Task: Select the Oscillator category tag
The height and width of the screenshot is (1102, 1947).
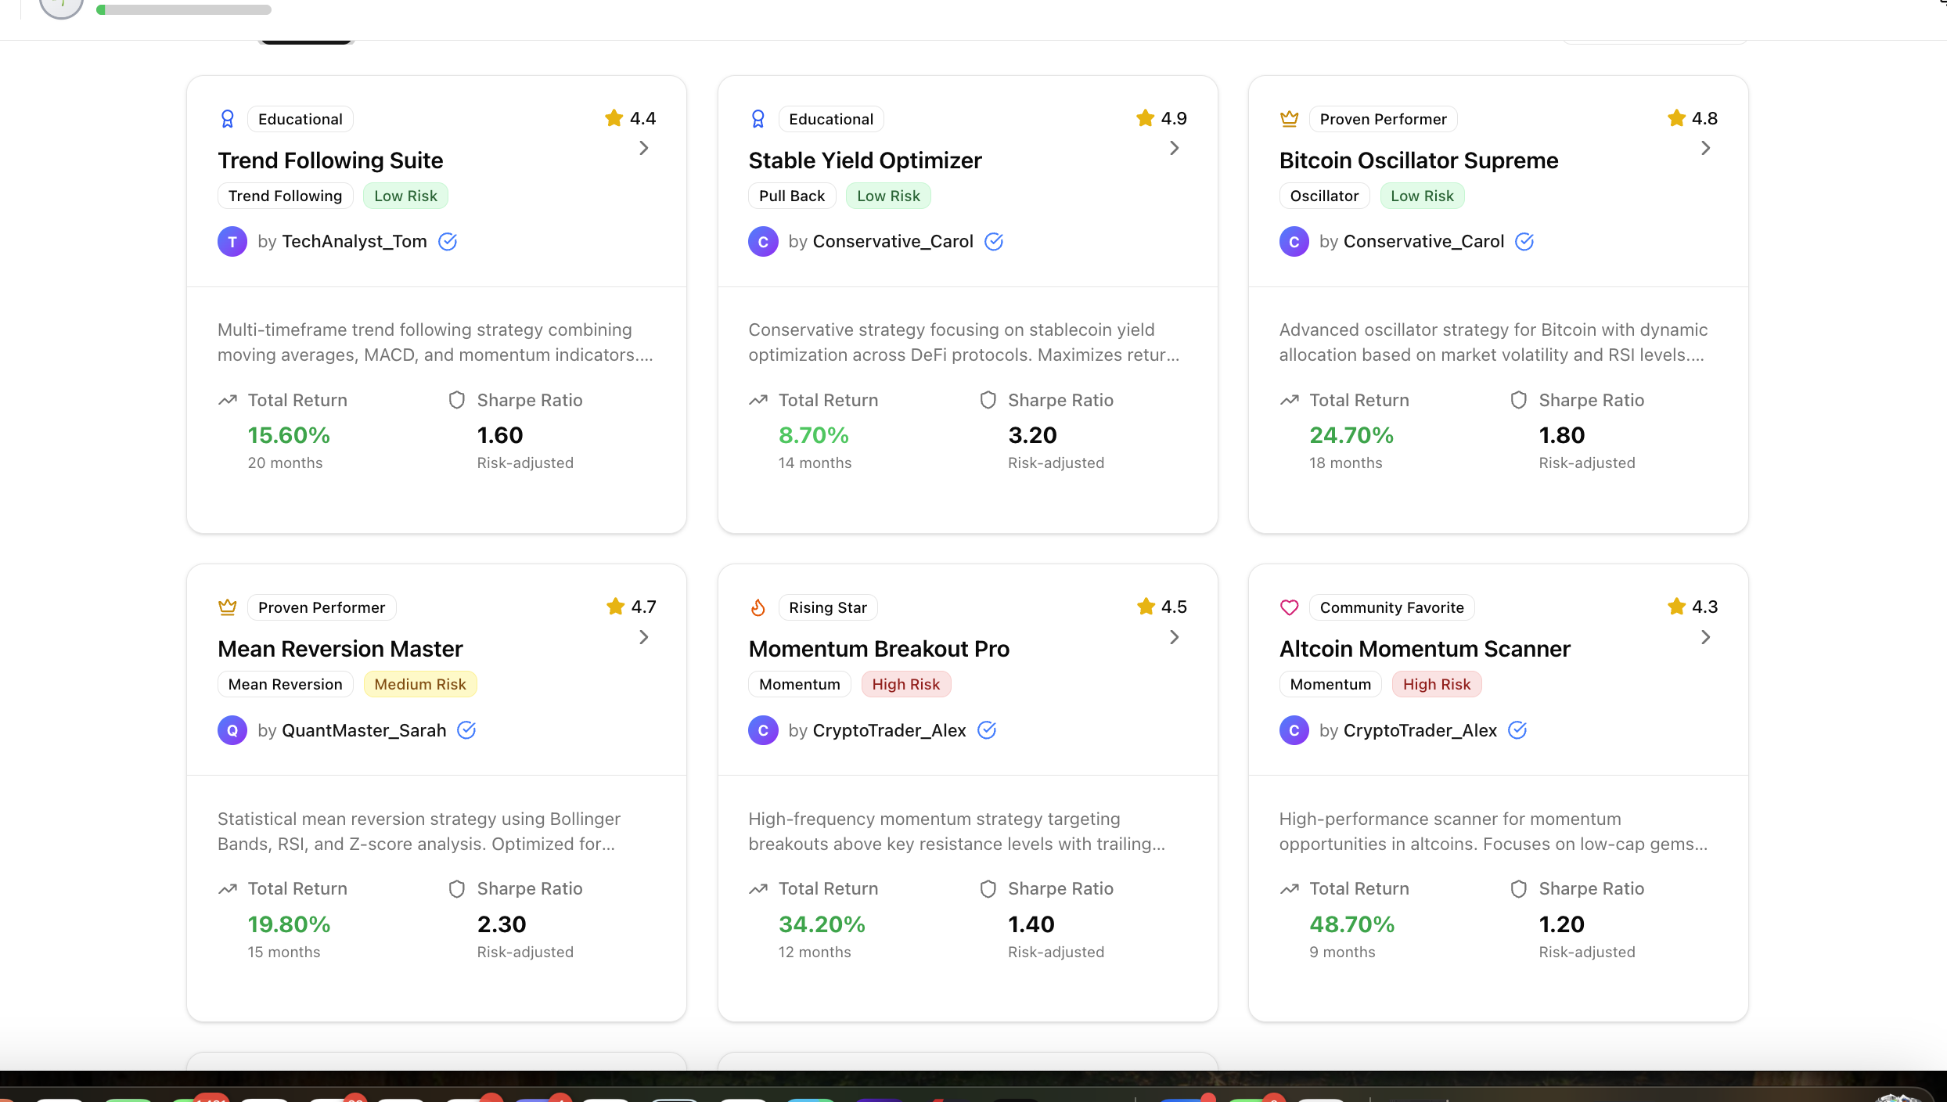Action: pos(1324,196)
